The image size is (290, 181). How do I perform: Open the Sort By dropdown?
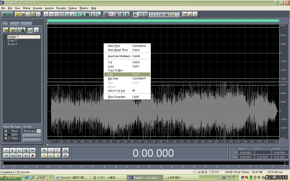pyautogui.click(x=39, y=131)
